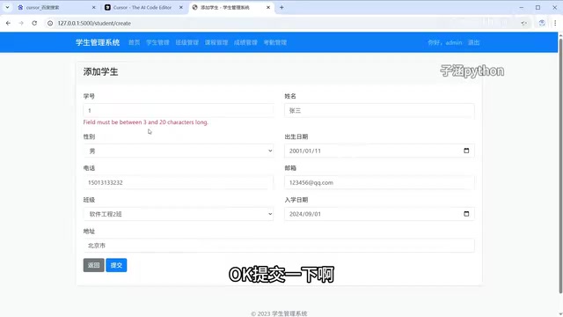Open 学生管理 in the navbar
This screenshot has height=317, width=563.
tap(157, 42)
